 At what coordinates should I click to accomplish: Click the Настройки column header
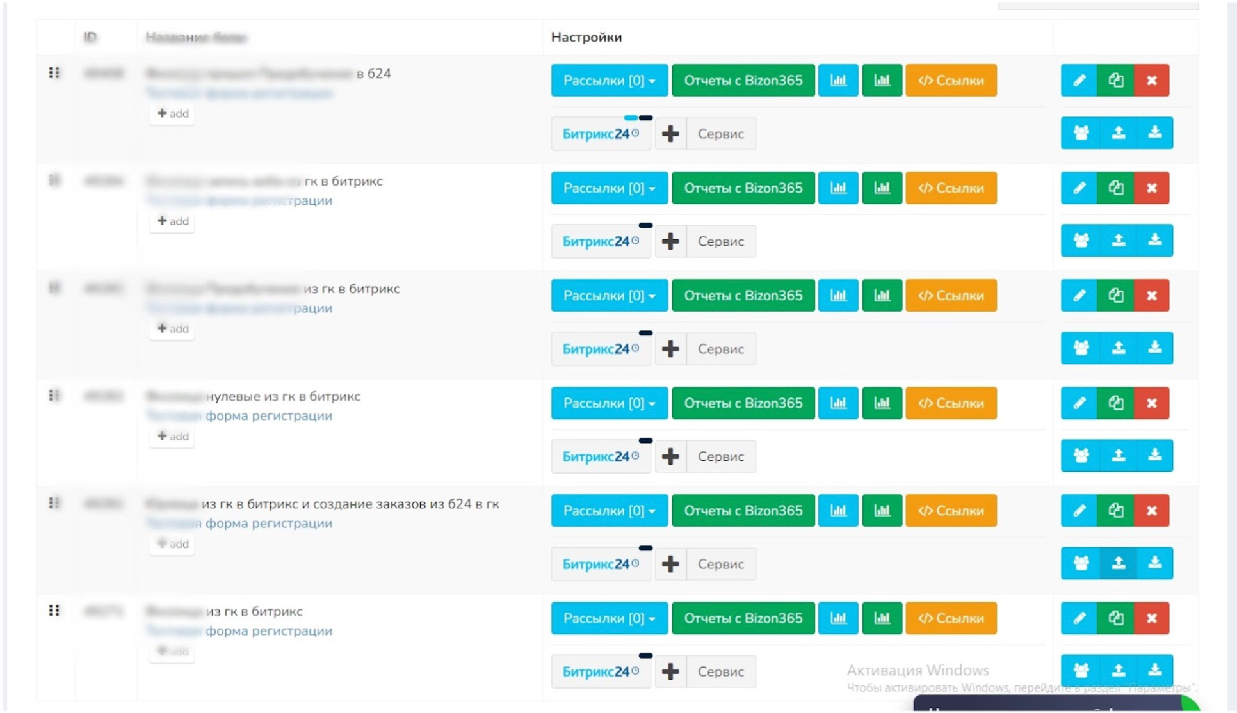(586, 37)
